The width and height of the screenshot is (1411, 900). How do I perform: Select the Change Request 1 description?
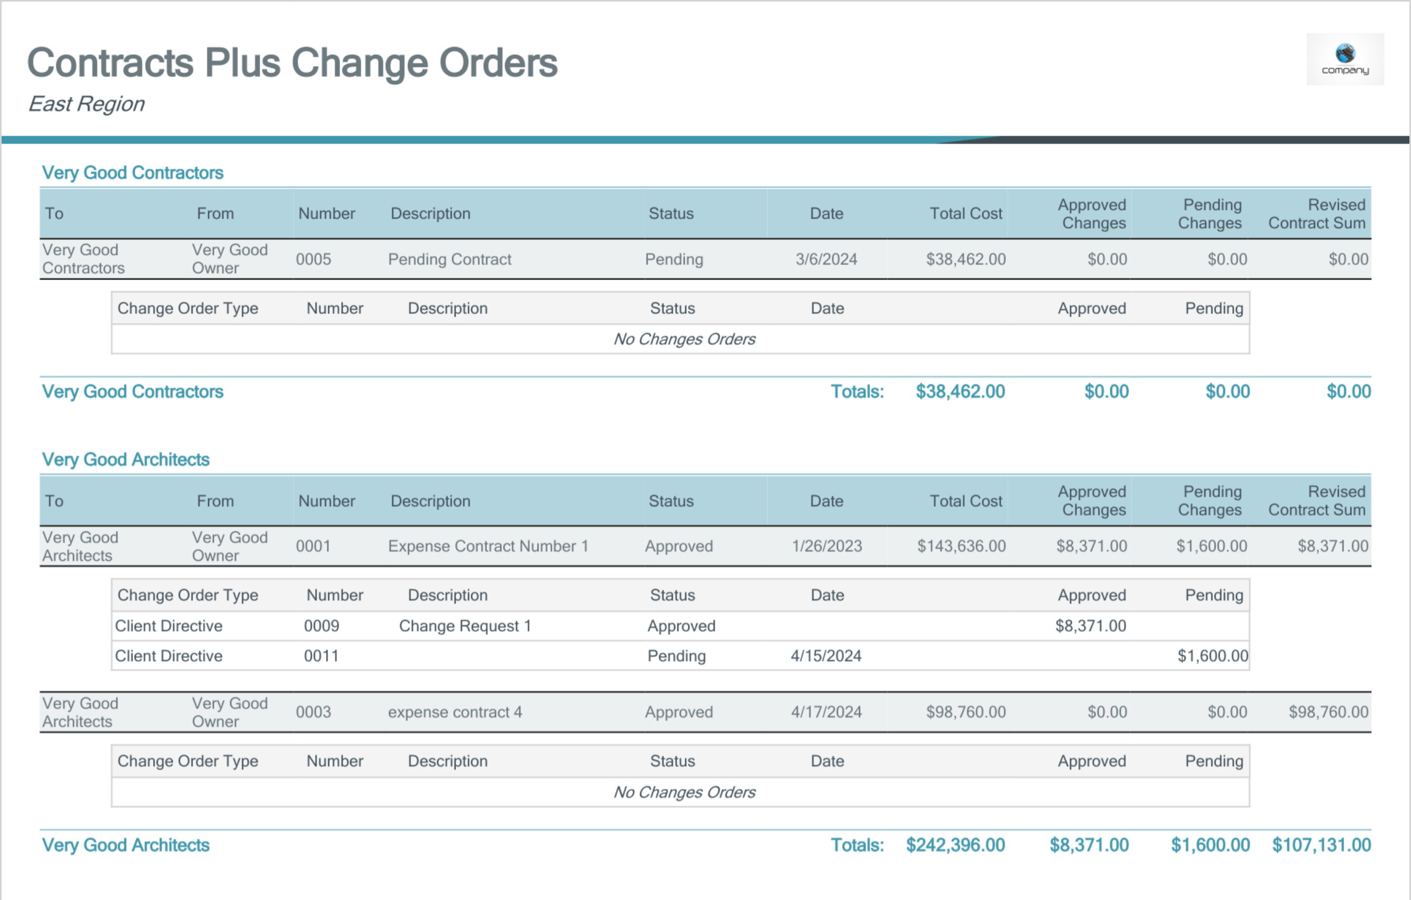point(465,626)
